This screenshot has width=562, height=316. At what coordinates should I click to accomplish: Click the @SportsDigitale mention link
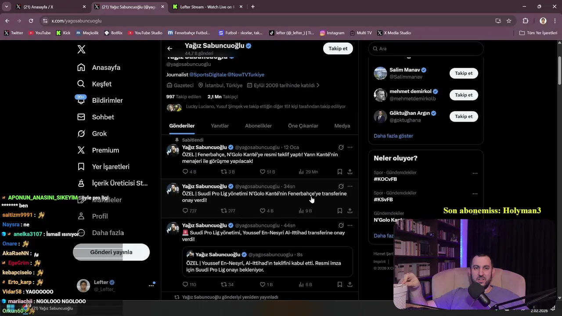tap(208, 75)
